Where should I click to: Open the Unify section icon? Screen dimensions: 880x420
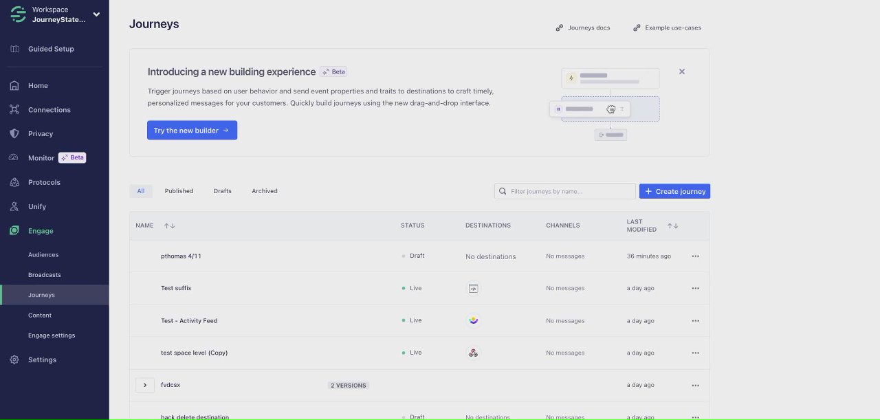pos(14,206)
